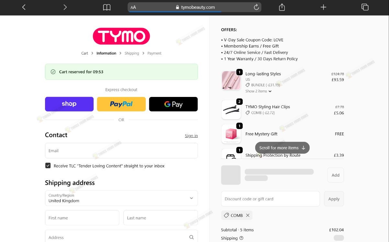Open the share sheet icon
The height and width of the screenshot is (242, 389).
(x=282, y=7)
